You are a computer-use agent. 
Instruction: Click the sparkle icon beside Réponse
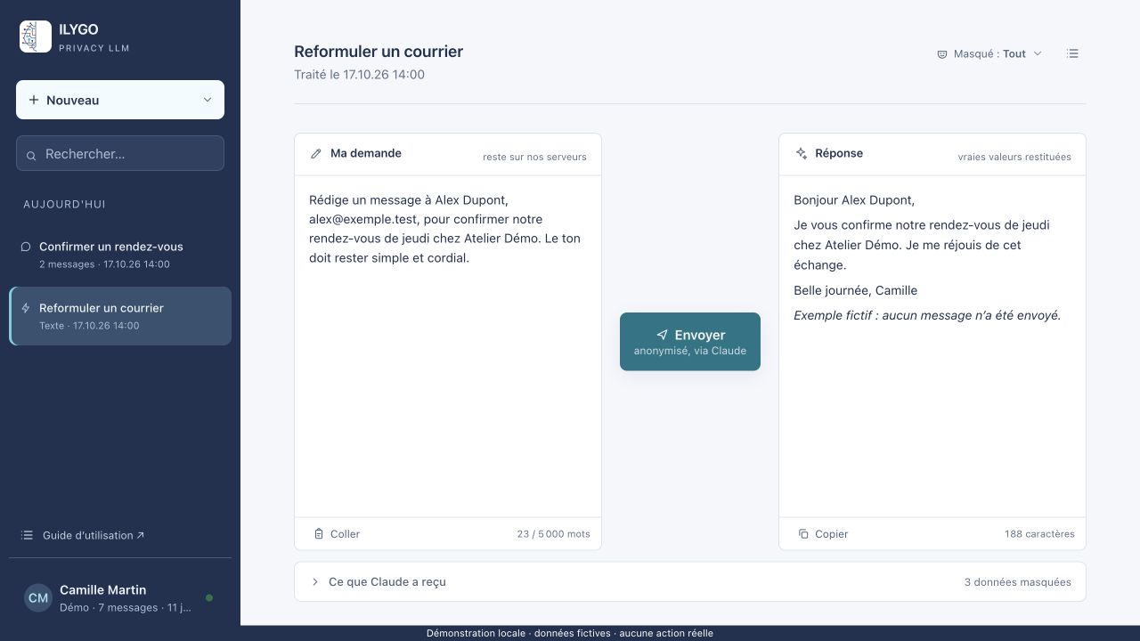[x=802, y=153]
